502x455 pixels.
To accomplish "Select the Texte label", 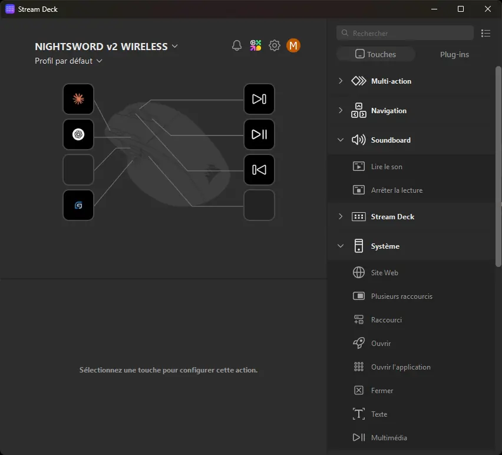I will [x=379, y=414].
